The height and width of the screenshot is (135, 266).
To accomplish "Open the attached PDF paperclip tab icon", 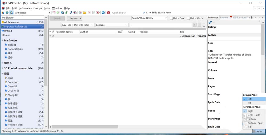I will [x=252, y=17].
